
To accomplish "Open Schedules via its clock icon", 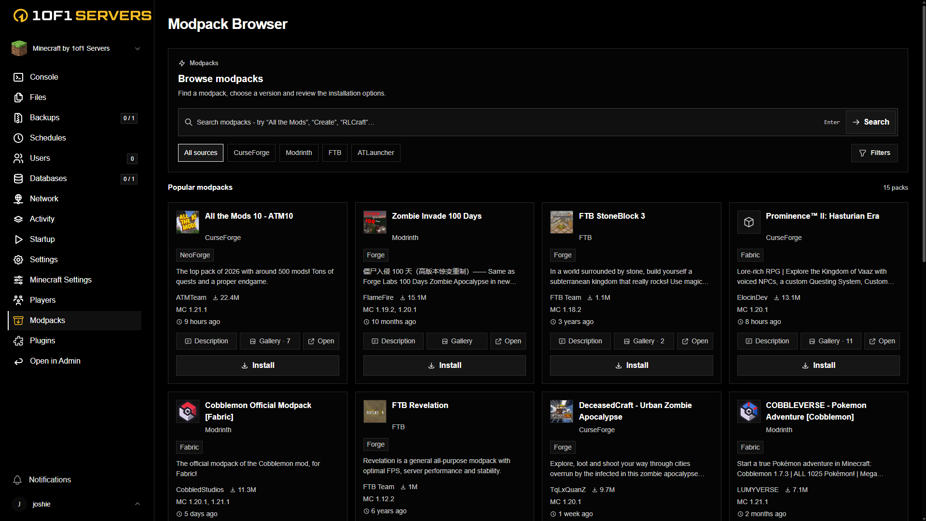I will coord(18,138).
